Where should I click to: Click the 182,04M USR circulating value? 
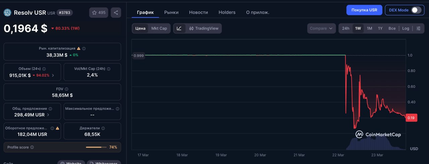pos(32,134)
